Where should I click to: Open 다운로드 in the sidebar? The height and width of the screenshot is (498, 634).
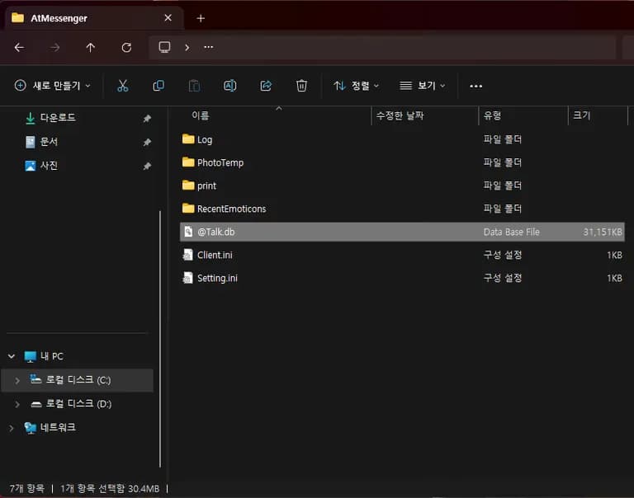(x=58, y=118)
